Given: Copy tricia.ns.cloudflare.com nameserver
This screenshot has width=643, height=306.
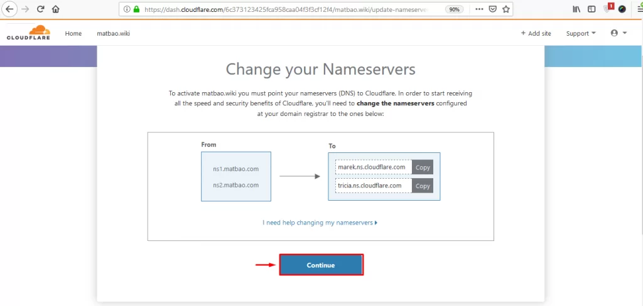Looking at the screenshot, I should 423,186.
